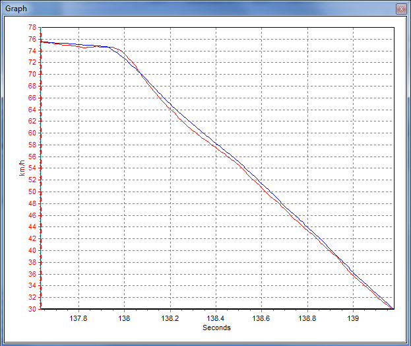Pick the 42 label on y-axis
411x346 pixels.
pos(32,239)
